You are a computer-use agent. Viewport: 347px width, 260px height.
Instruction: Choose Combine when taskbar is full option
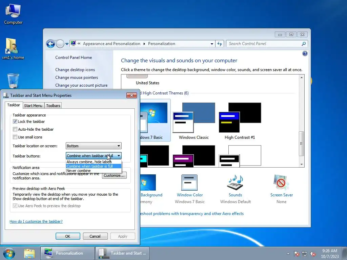(94, 166)
